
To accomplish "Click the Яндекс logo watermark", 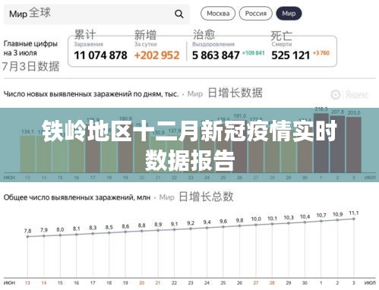I will pos(349,95).
